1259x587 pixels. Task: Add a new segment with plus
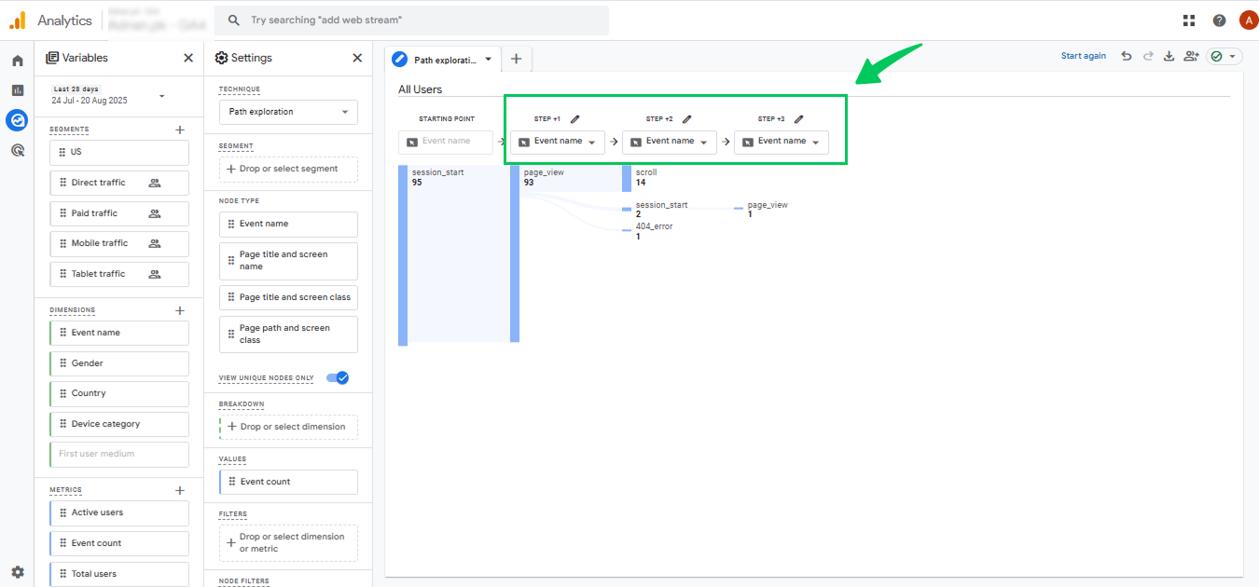[180, 130]
